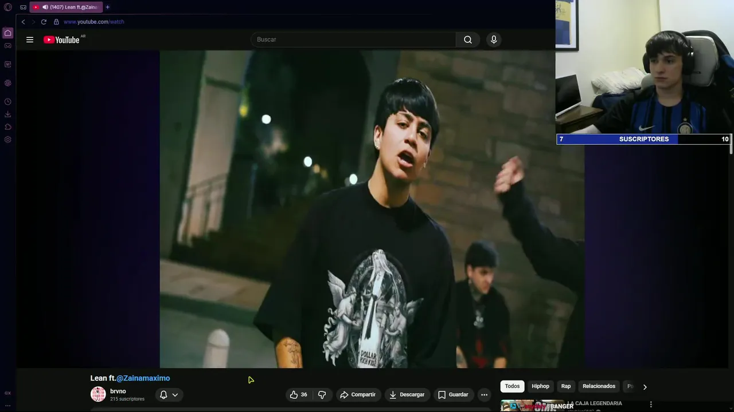Open downloads from sidebar

(8, 114)
